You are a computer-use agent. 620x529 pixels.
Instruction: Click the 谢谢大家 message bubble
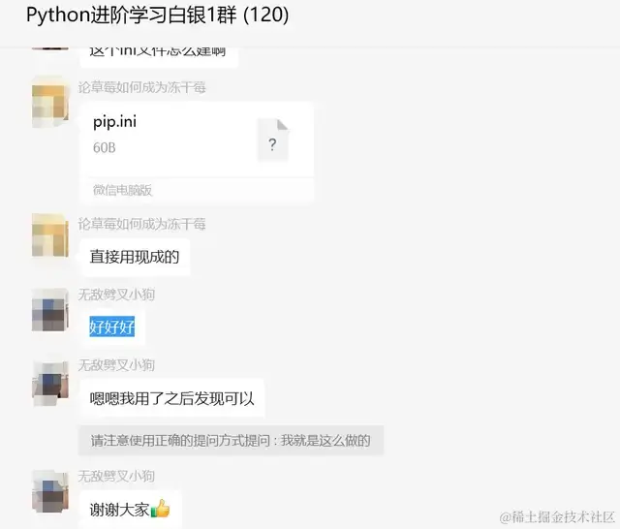[x=131, y=510]
